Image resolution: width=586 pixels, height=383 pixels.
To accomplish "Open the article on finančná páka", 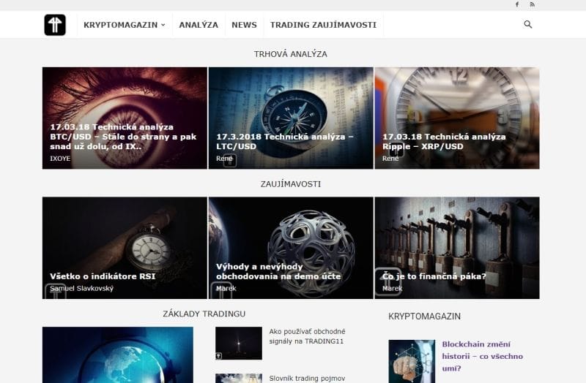I will 434,276.
